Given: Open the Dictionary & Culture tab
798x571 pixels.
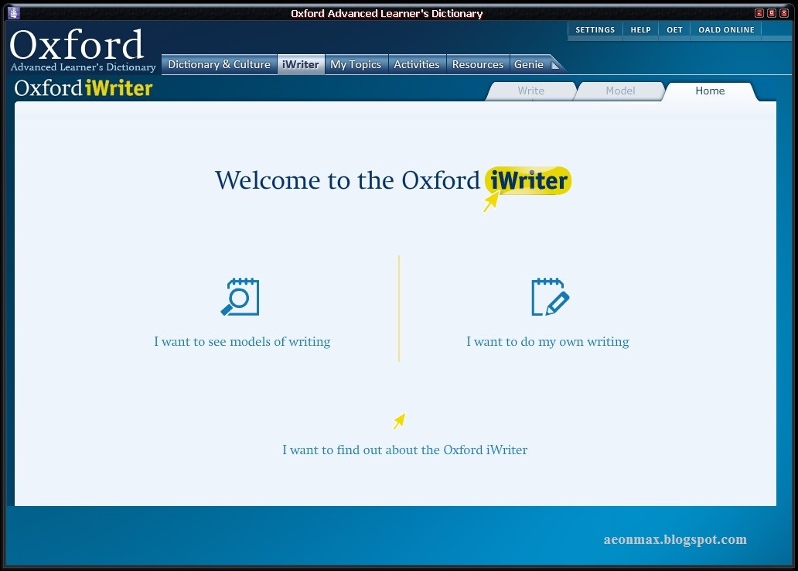Looking at the screenshot, I should (220, 65).
